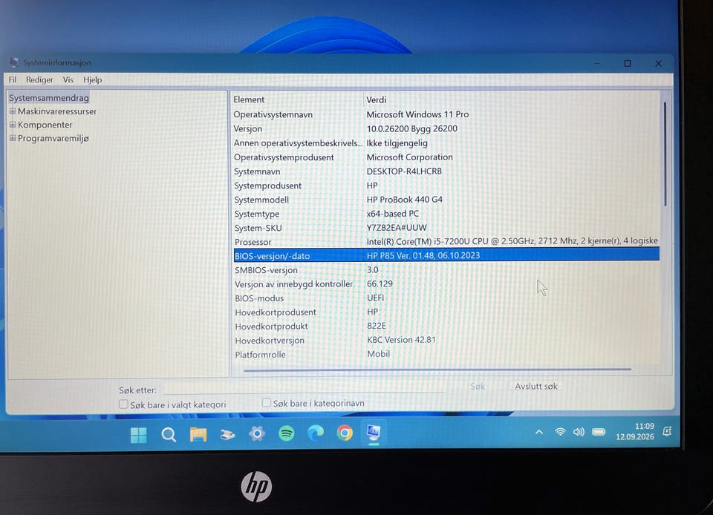The height and width of the screenshot is (515, 713).
Task: Expand Maskinvareressurser tree node
Action: (x=13, y=111)
